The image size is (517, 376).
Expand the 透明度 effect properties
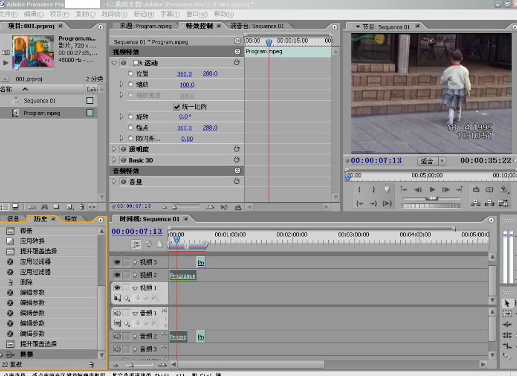click(x=115, y=149)
